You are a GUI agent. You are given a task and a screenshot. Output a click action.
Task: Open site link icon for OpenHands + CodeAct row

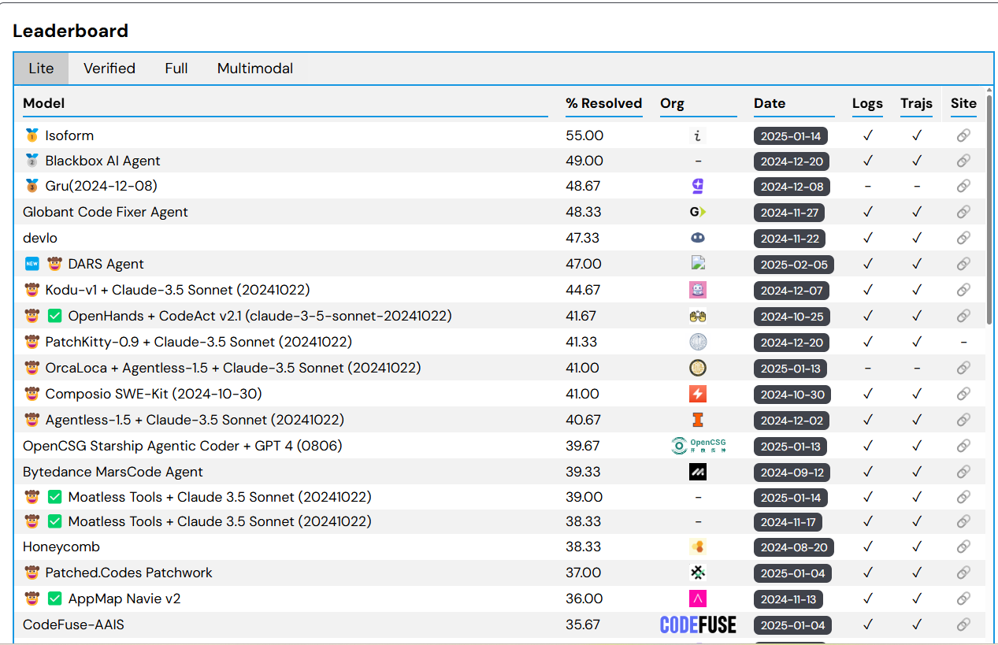click(963, 316)
